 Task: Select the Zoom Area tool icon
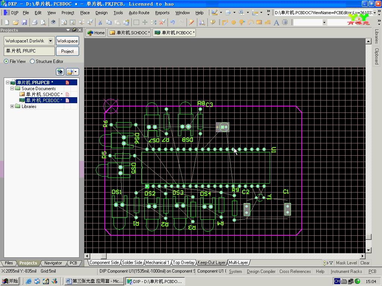[73, 22]
